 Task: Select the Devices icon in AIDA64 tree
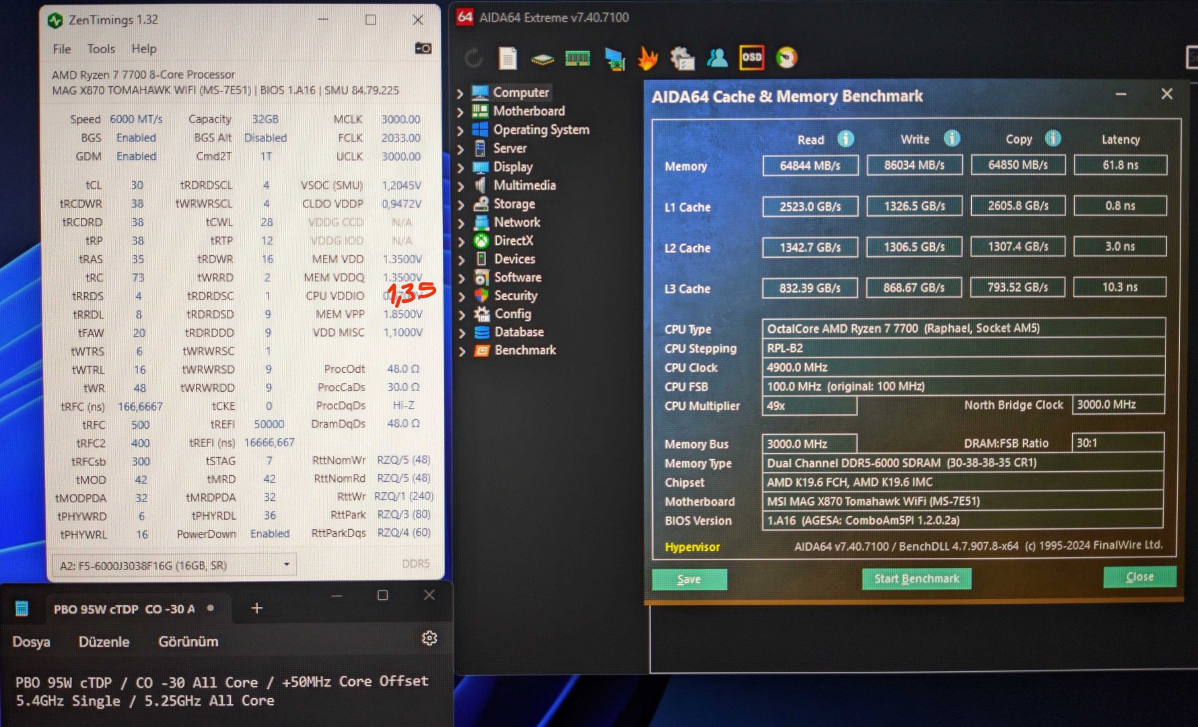(481, 258)
